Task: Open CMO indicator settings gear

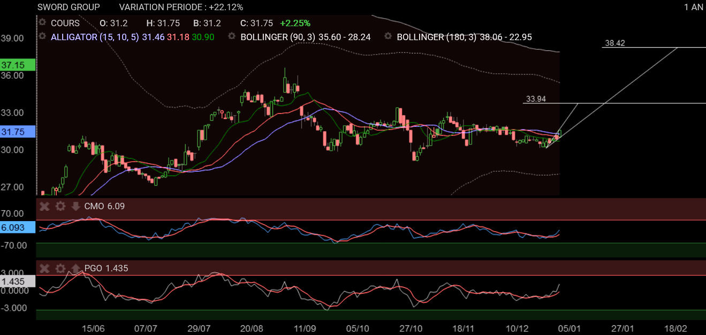Action: 60,206
